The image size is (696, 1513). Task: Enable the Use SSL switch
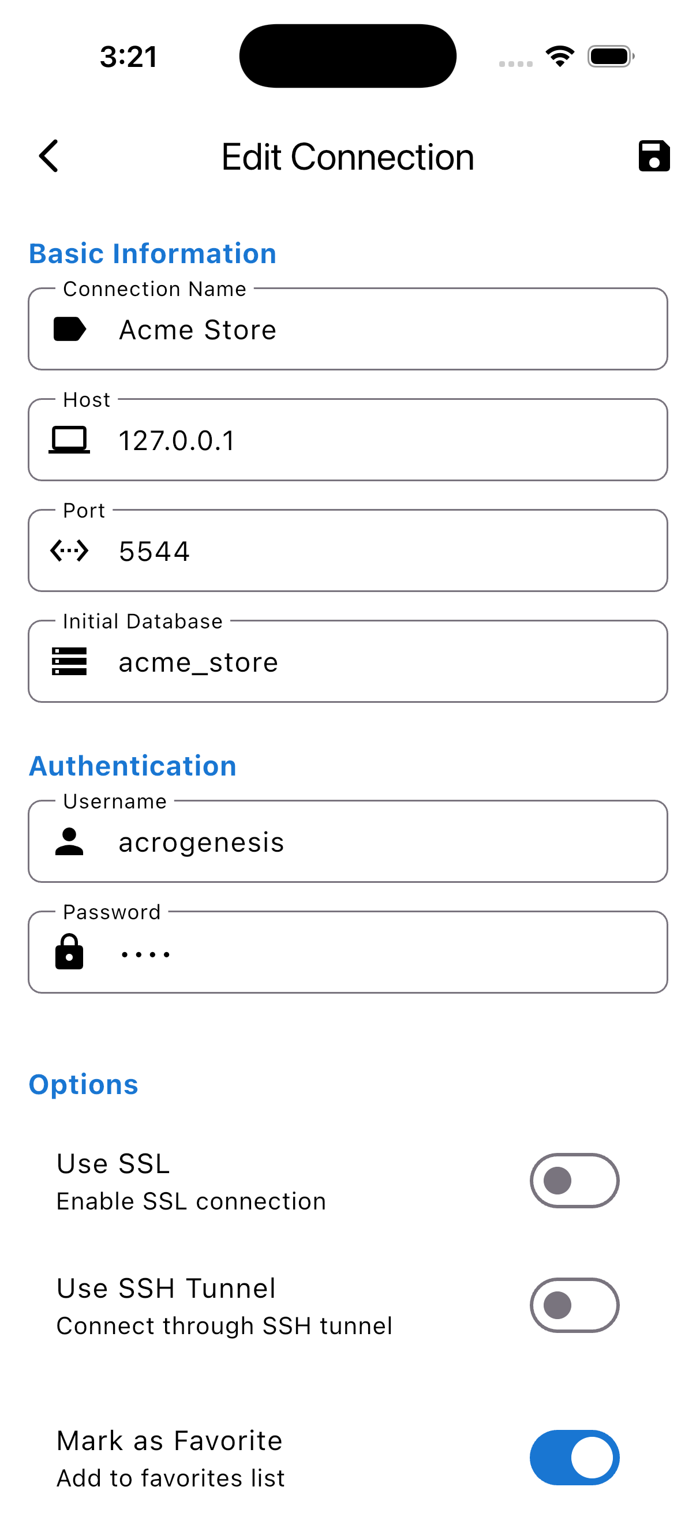(x=574, y=1181)
